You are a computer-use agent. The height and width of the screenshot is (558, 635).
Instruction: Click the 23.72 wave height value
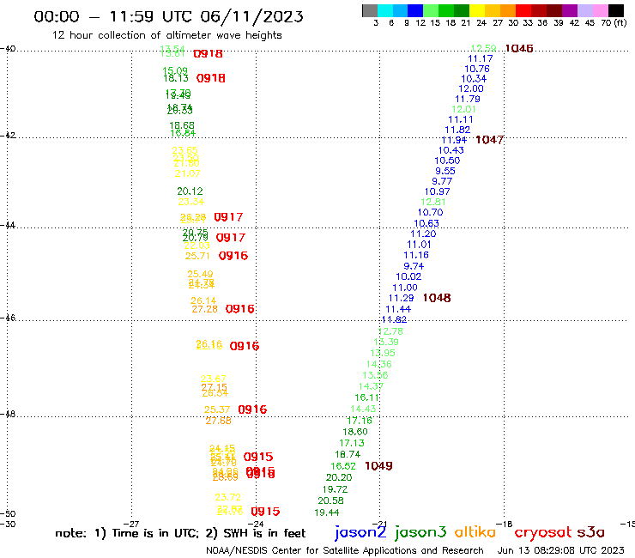point(228,497)
